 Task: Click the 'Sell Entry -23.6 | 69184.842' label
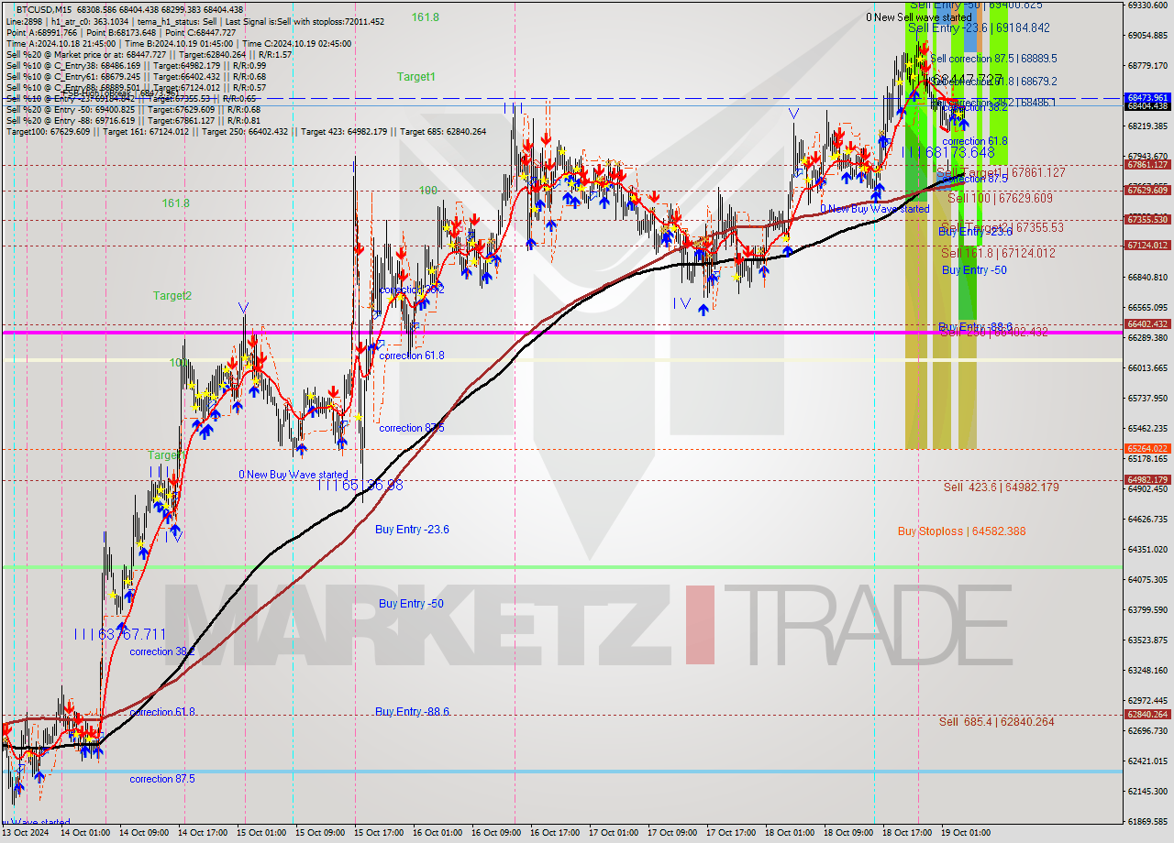click(x=979, y=28)
